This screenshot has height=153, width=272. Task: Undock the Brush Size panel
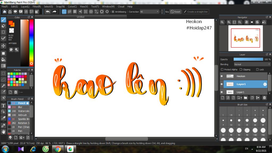(x=267, y=104)
